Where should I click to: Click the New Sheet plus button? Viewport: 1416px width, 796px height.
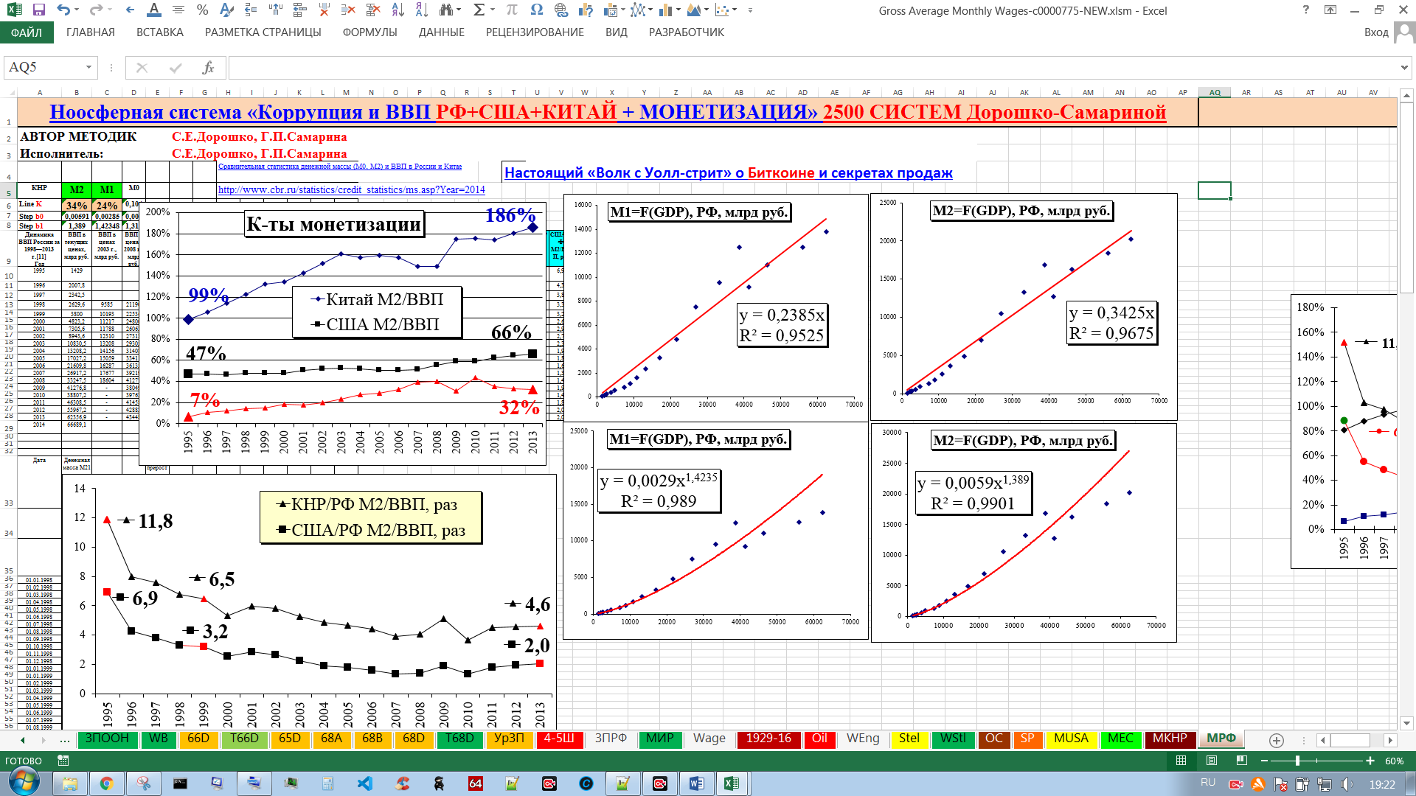coord(1277,740)
